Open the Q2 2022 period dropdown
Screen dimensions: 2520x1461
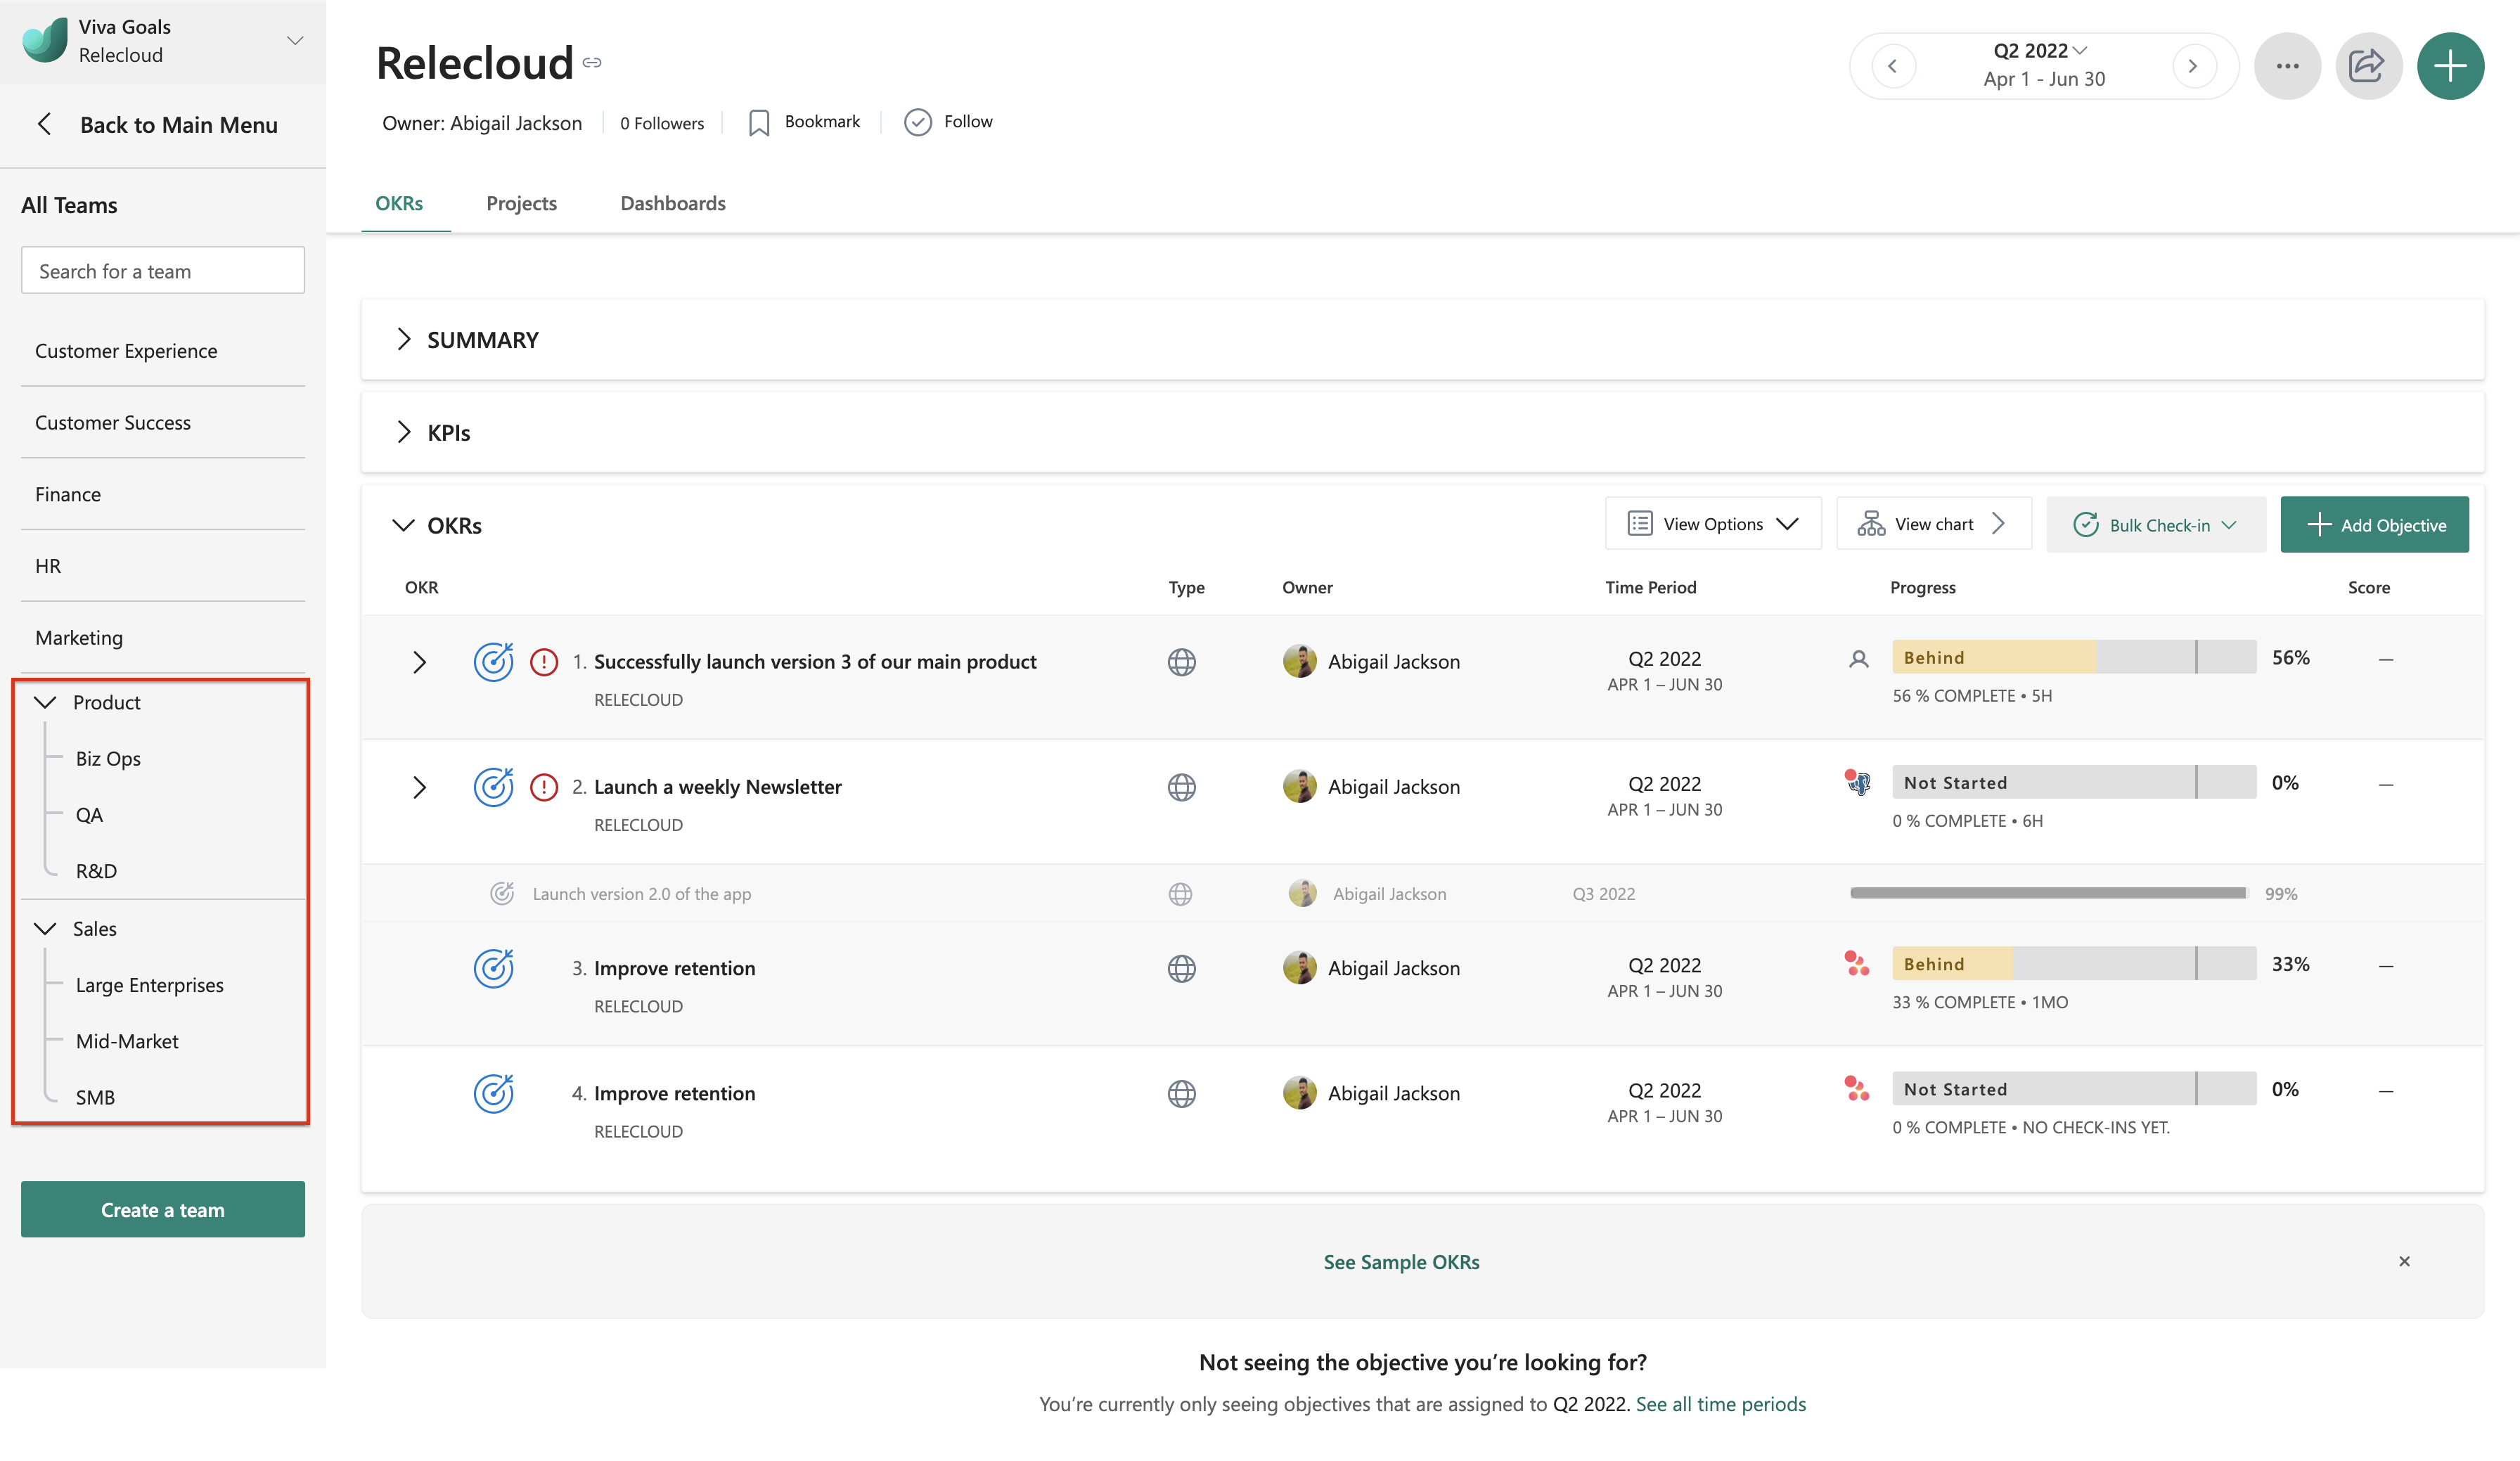(x=2040, y=50)
